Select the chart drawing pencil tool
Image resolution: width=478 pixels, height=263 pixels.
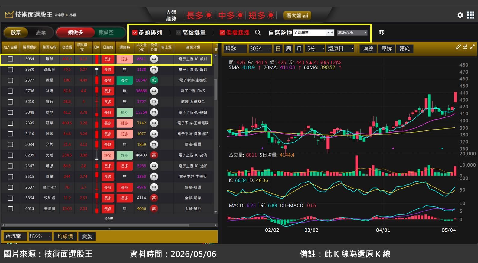pyautogui.click(x=458, y=47)
